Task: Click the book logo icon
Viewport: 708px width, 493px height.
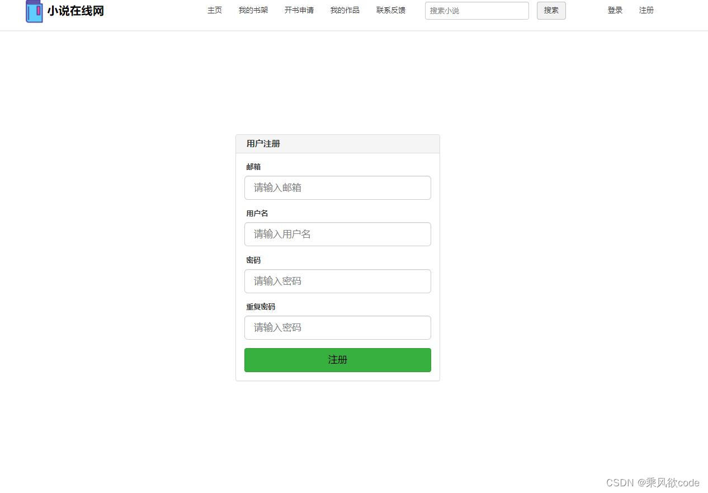Action: tap(34, 11)
